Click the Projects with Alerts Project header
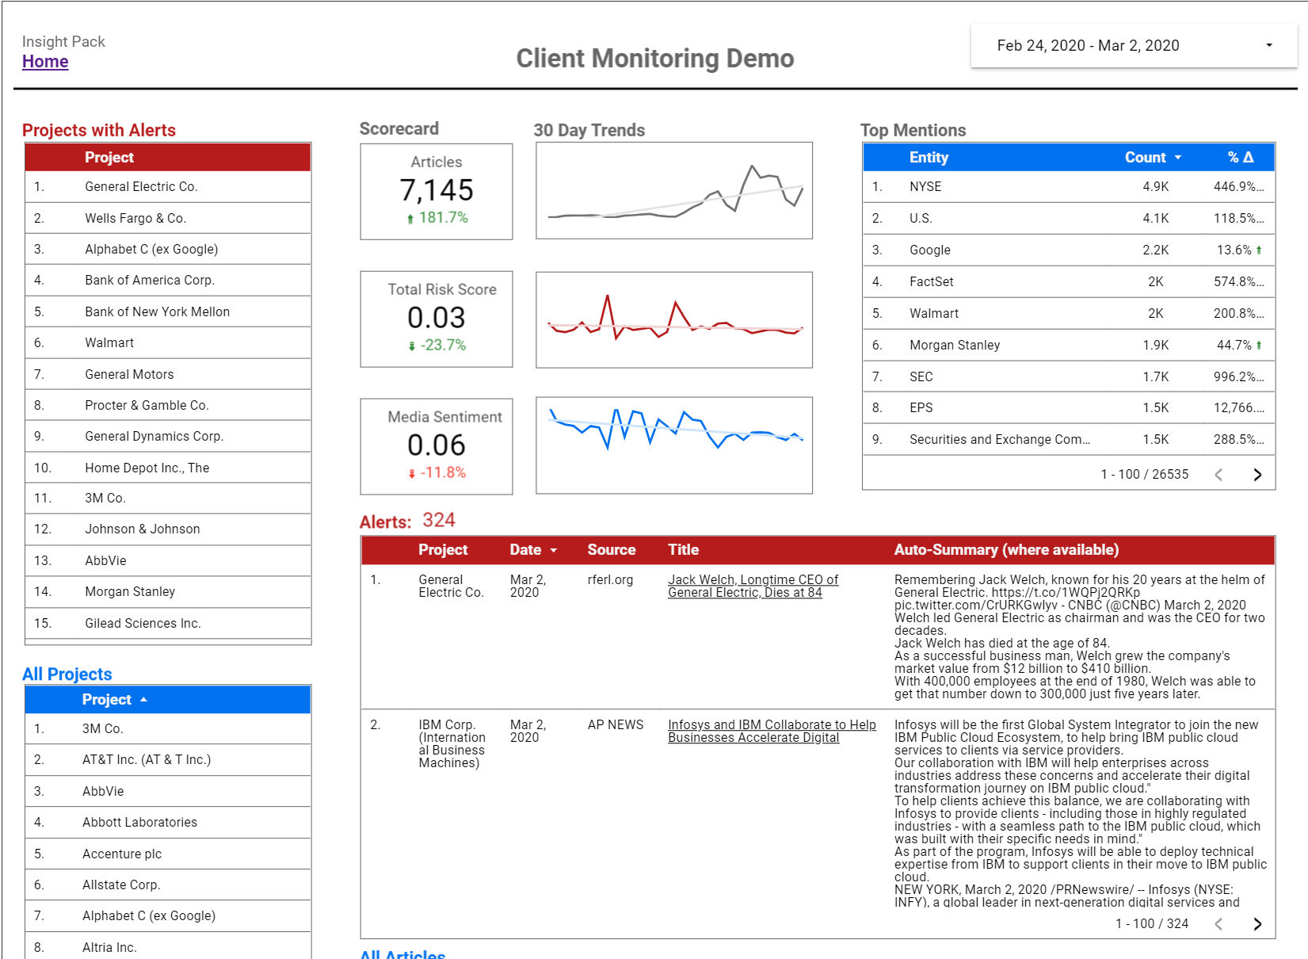Image resolution: width=1308 pixels, height=959 pixels. 109,158
